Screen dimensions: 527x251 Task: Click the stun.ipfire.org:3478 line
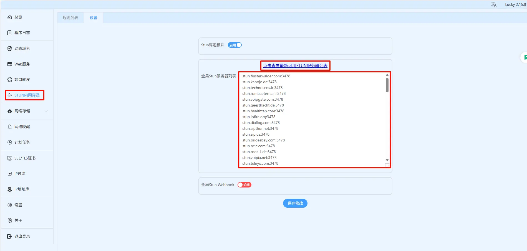coord(259,117)
